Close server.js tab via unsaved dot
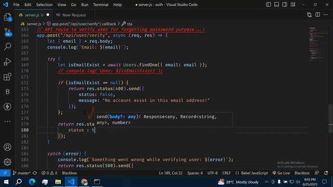This screenshot has height=187, width=333. point(48,15)
